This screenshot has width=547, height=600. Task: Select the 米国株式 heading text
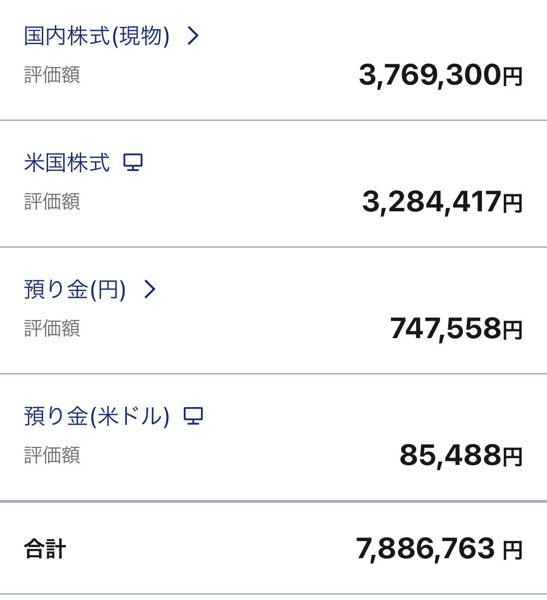pos(67,162)
